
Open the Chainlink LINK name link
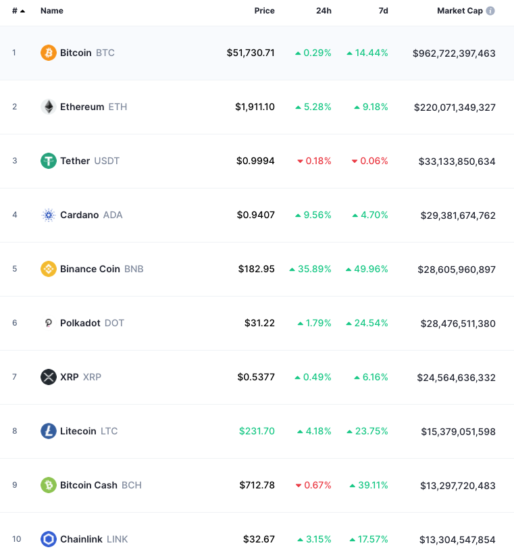pyautogui.click(x=94, y=539)
